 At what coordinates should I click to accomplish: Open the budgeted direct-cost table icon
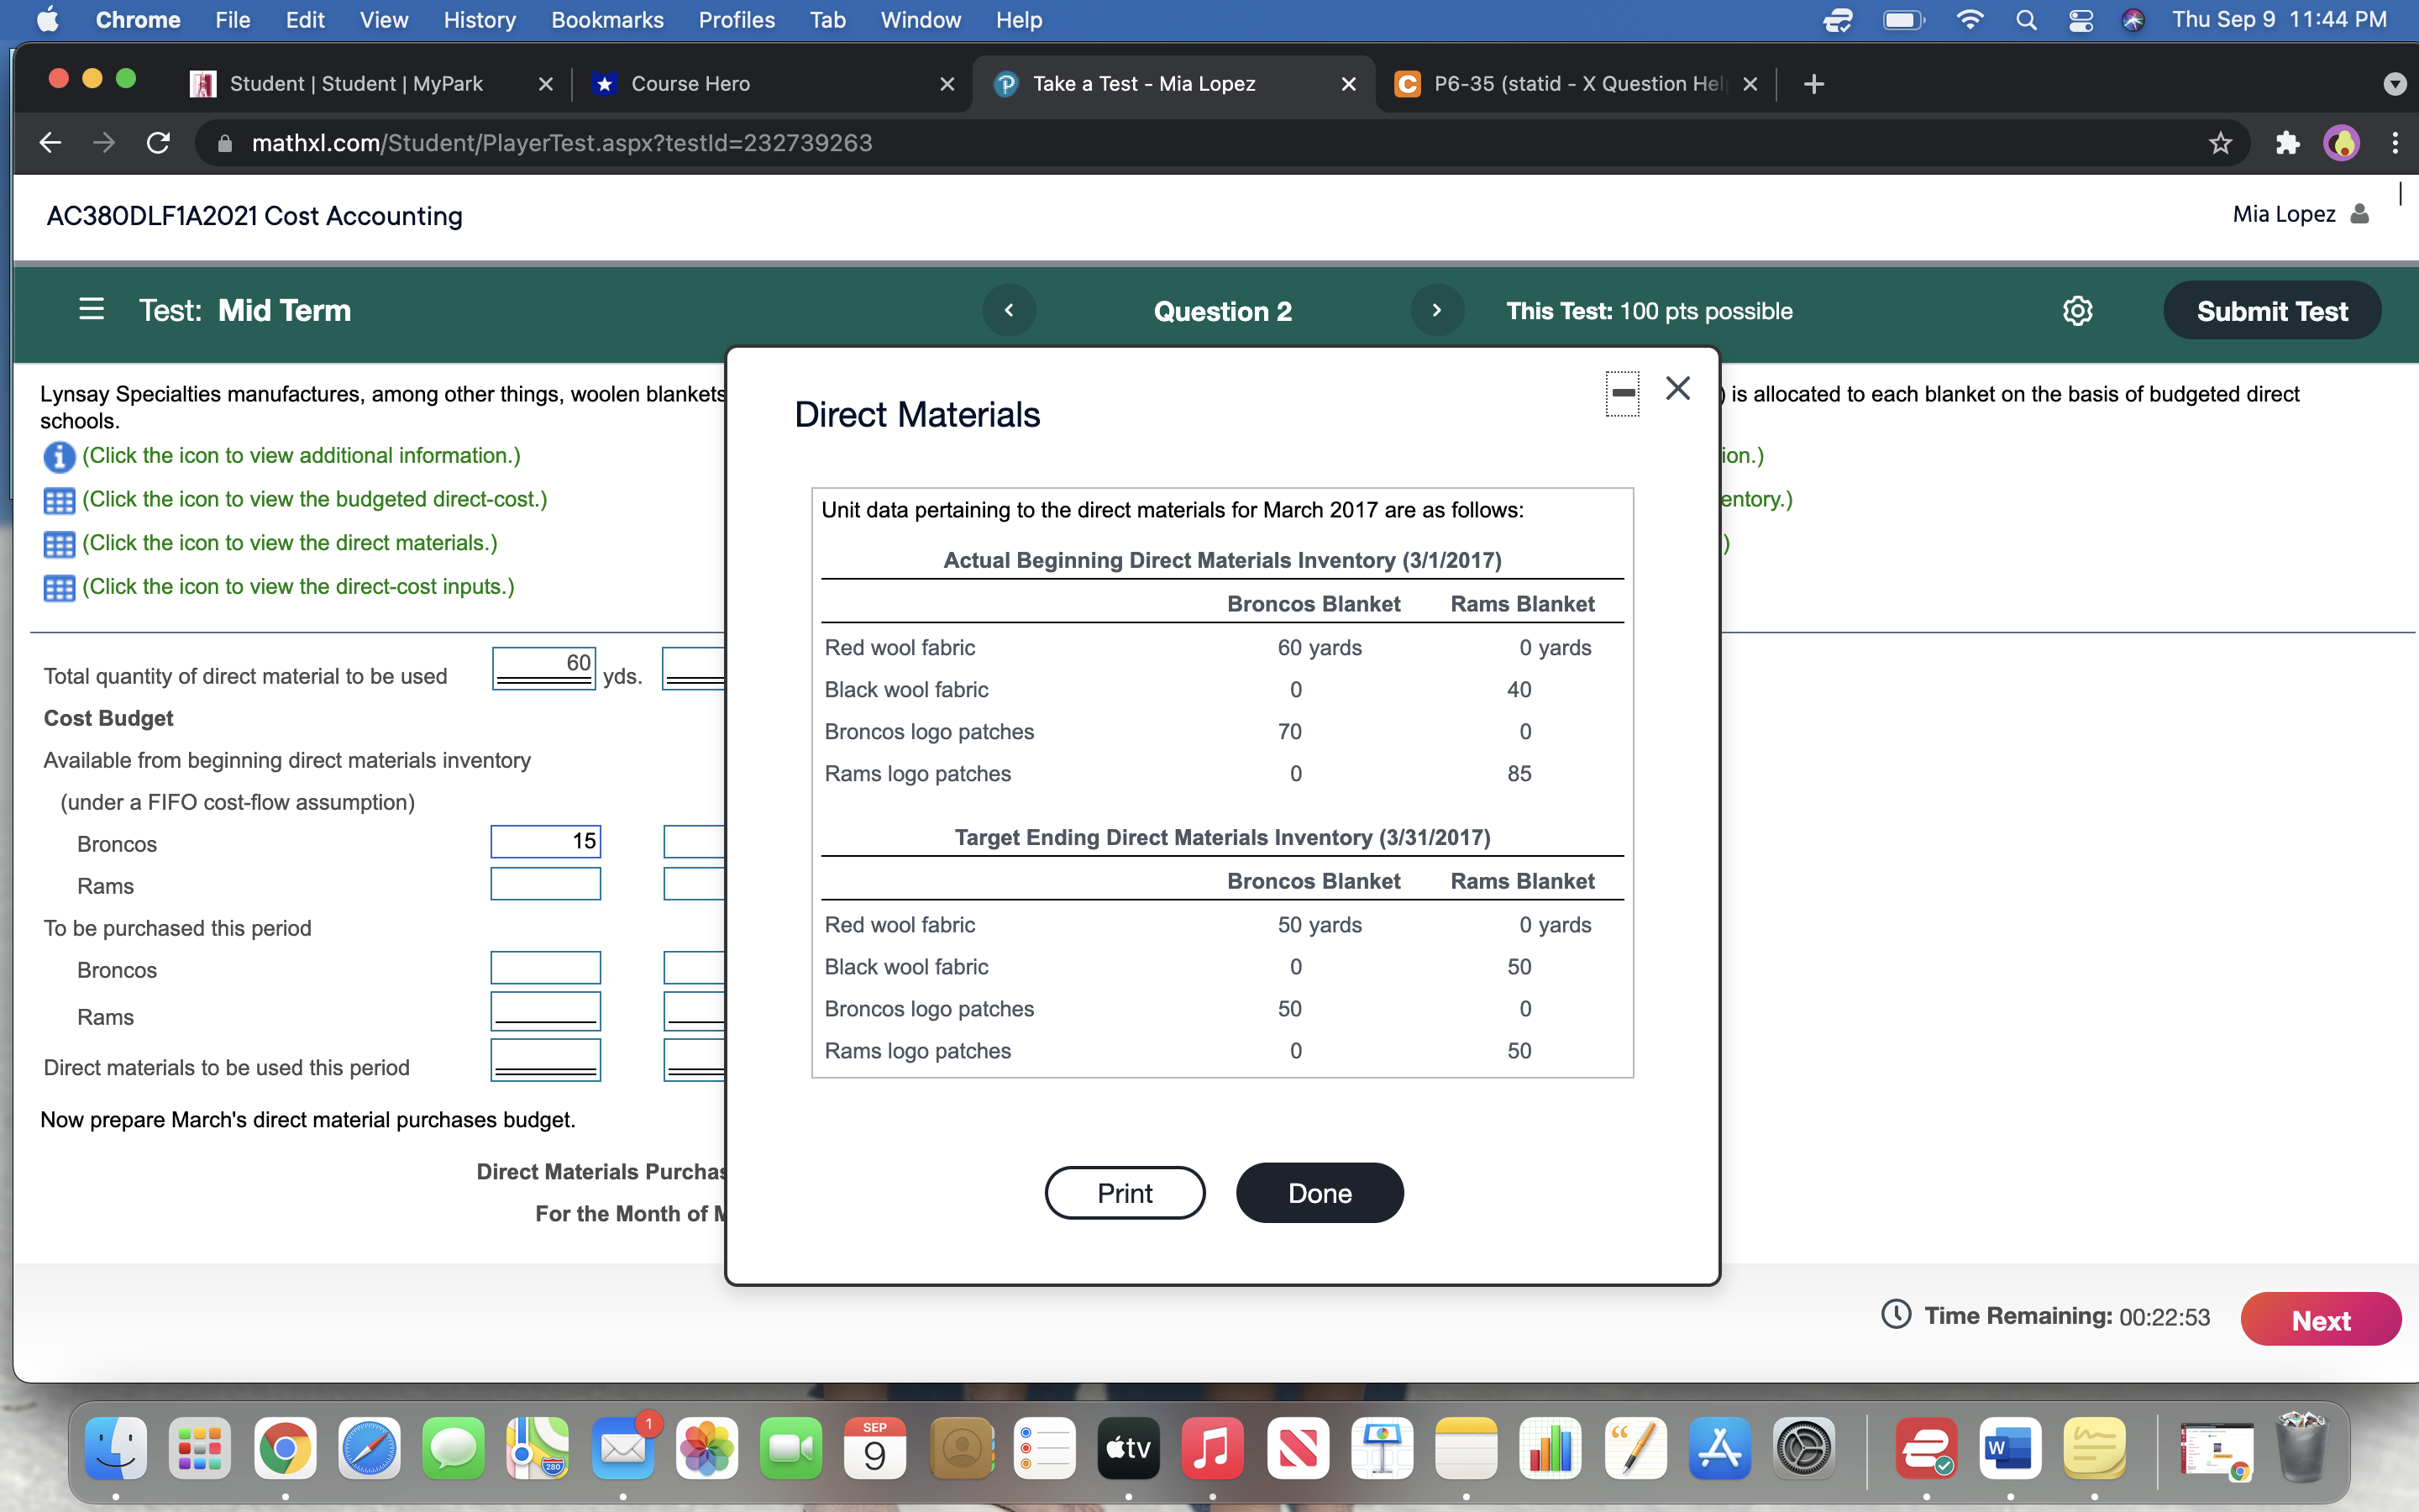[x=59, y=500]
